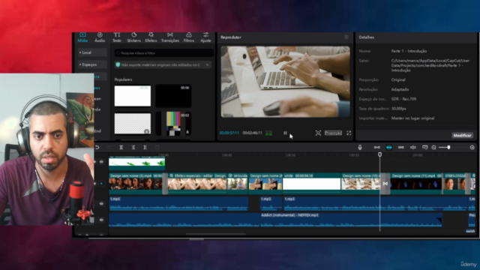Split the clip at the playhead

coord(121,148)
